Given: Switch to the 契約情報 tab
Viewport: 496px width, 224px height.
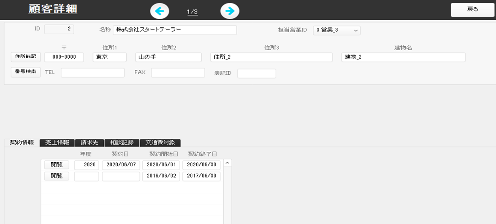Looking at the screenshot, I should 22,142.
